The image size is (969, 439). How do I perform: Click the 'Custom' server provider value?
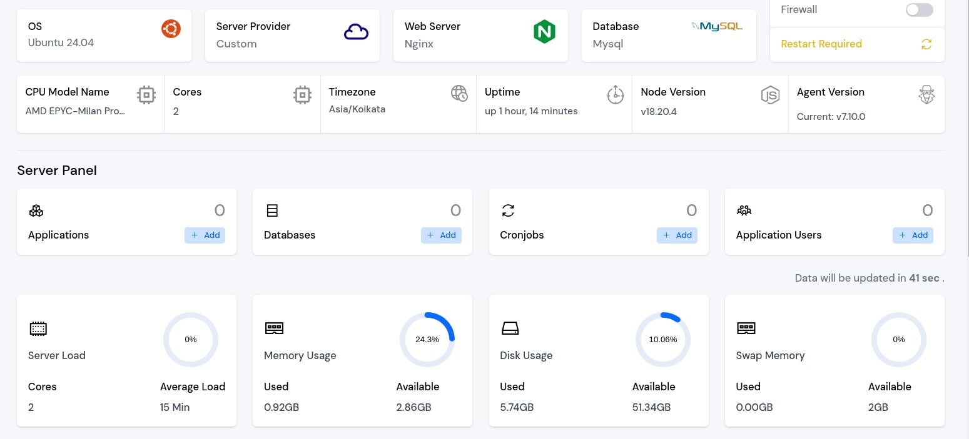tap(236, 44)
